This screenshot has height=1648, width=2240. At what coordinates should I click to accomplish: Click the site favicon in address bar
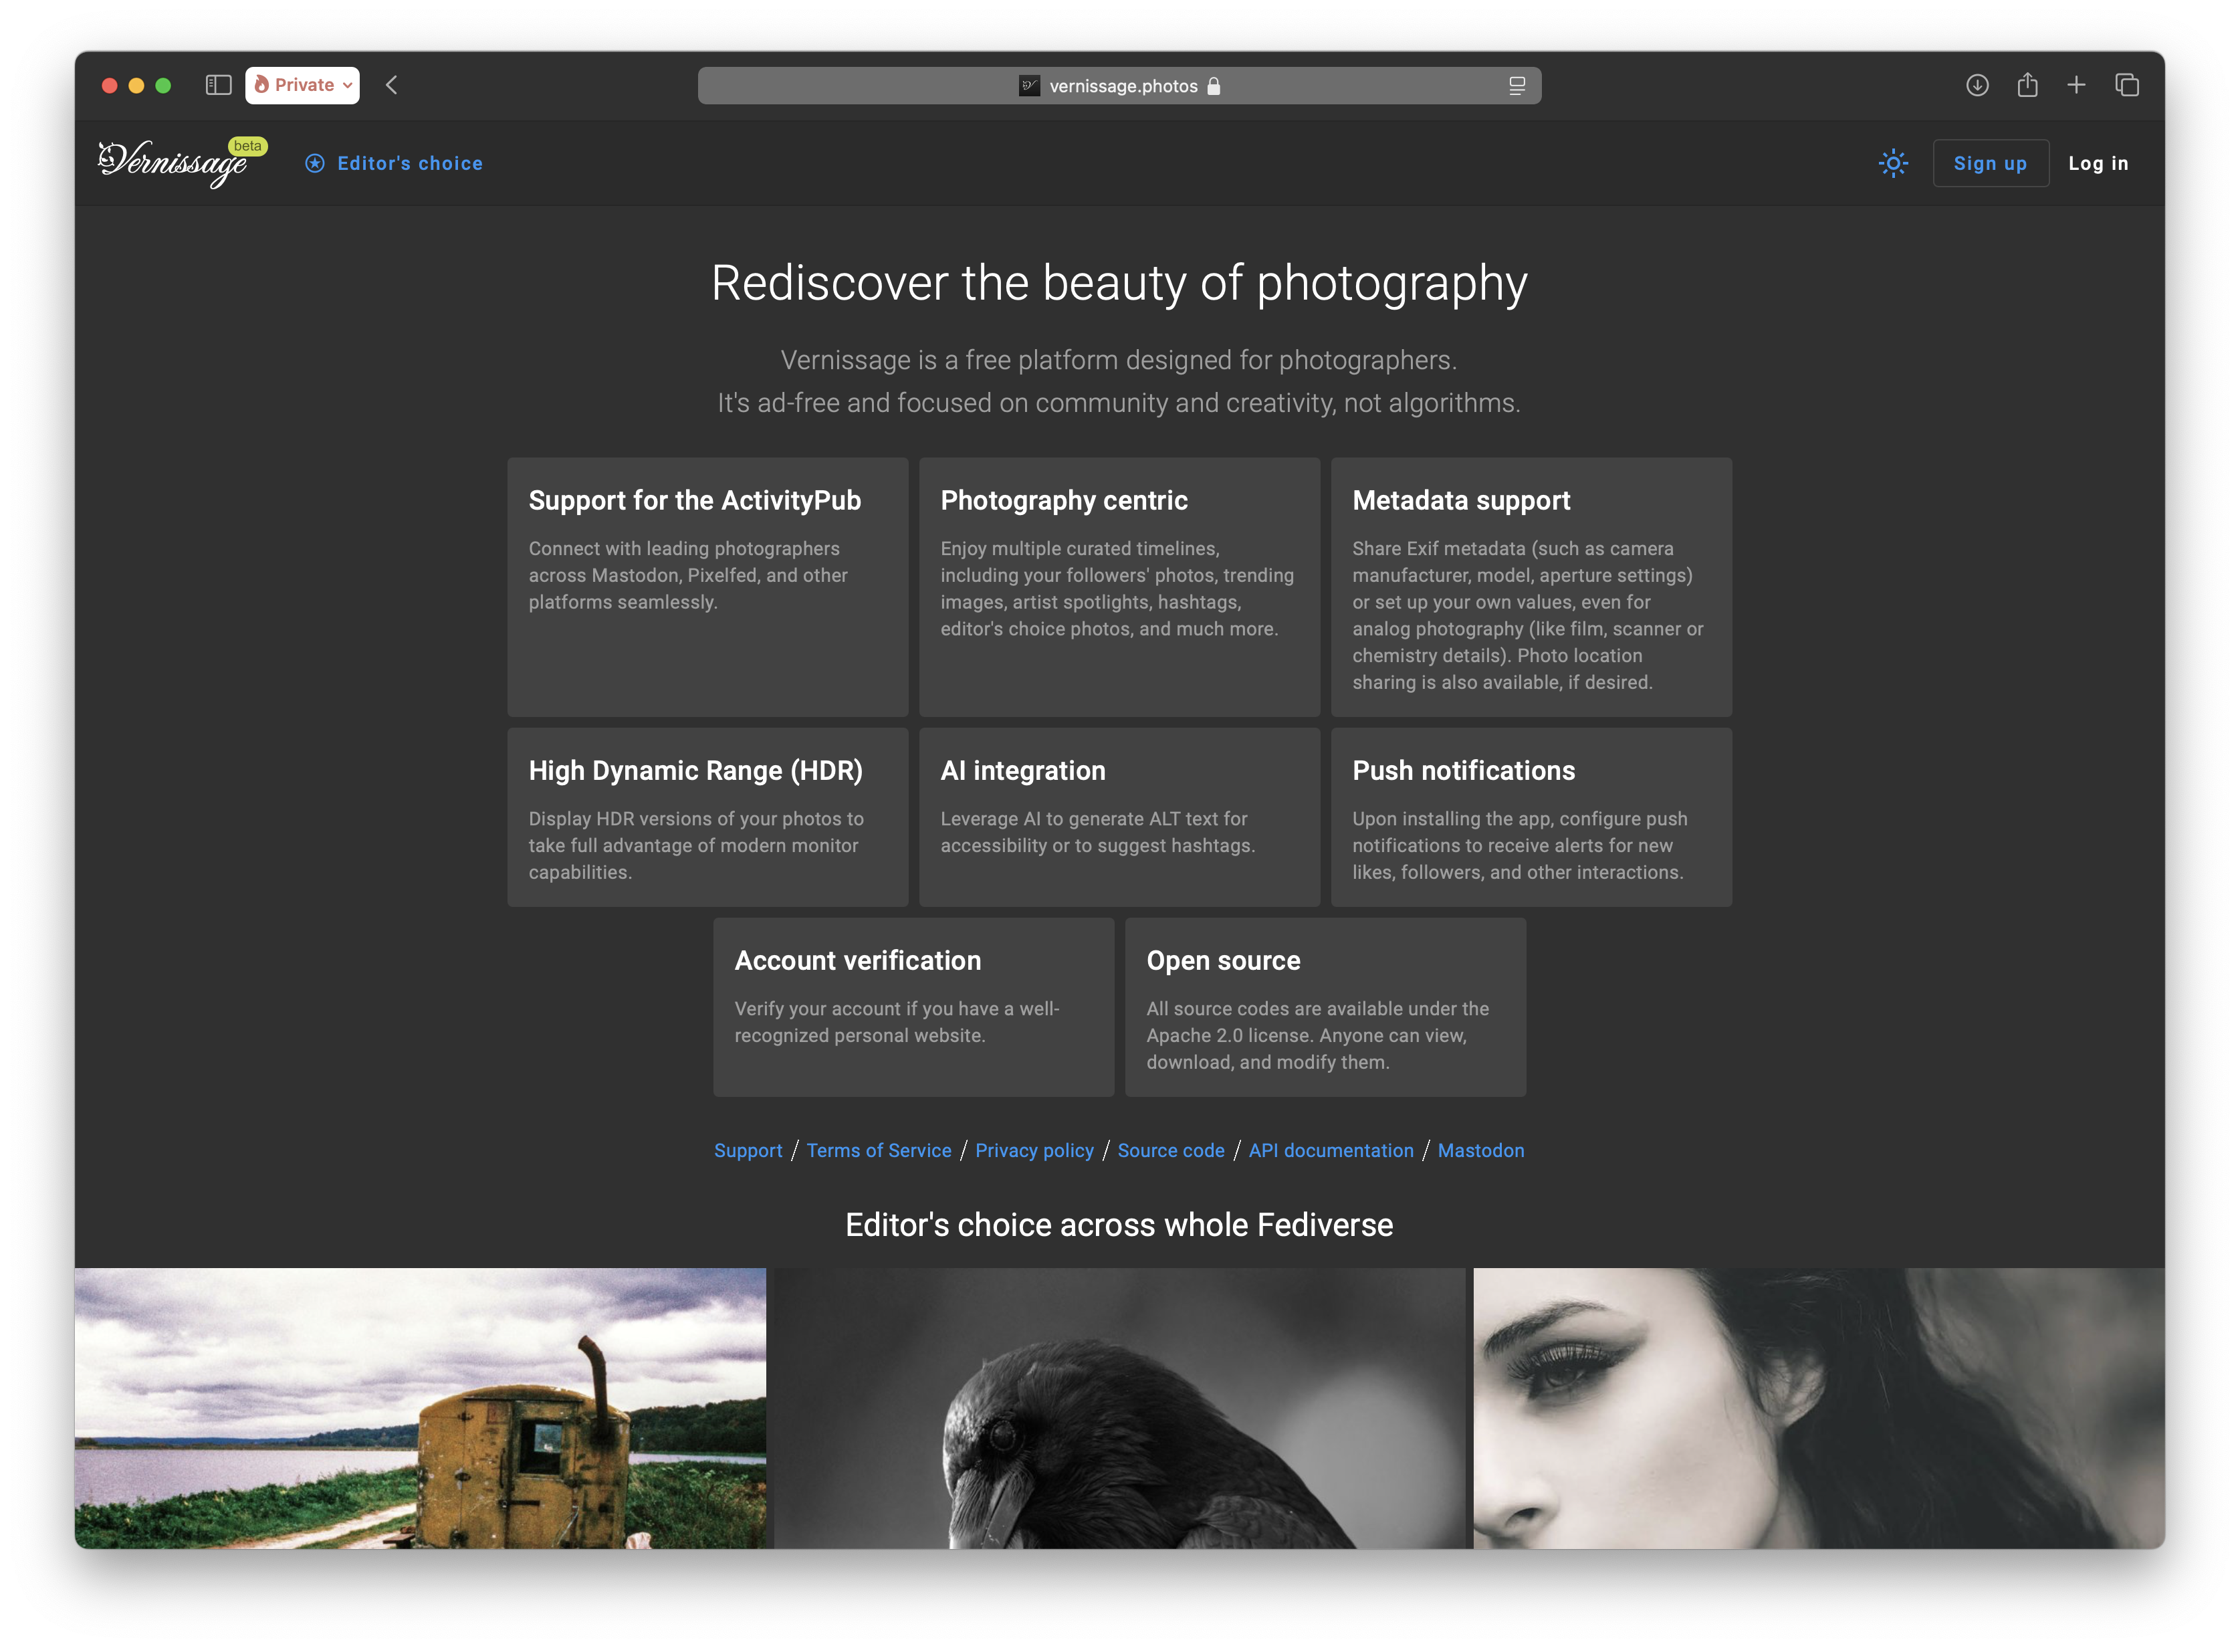click(1029, 86)
